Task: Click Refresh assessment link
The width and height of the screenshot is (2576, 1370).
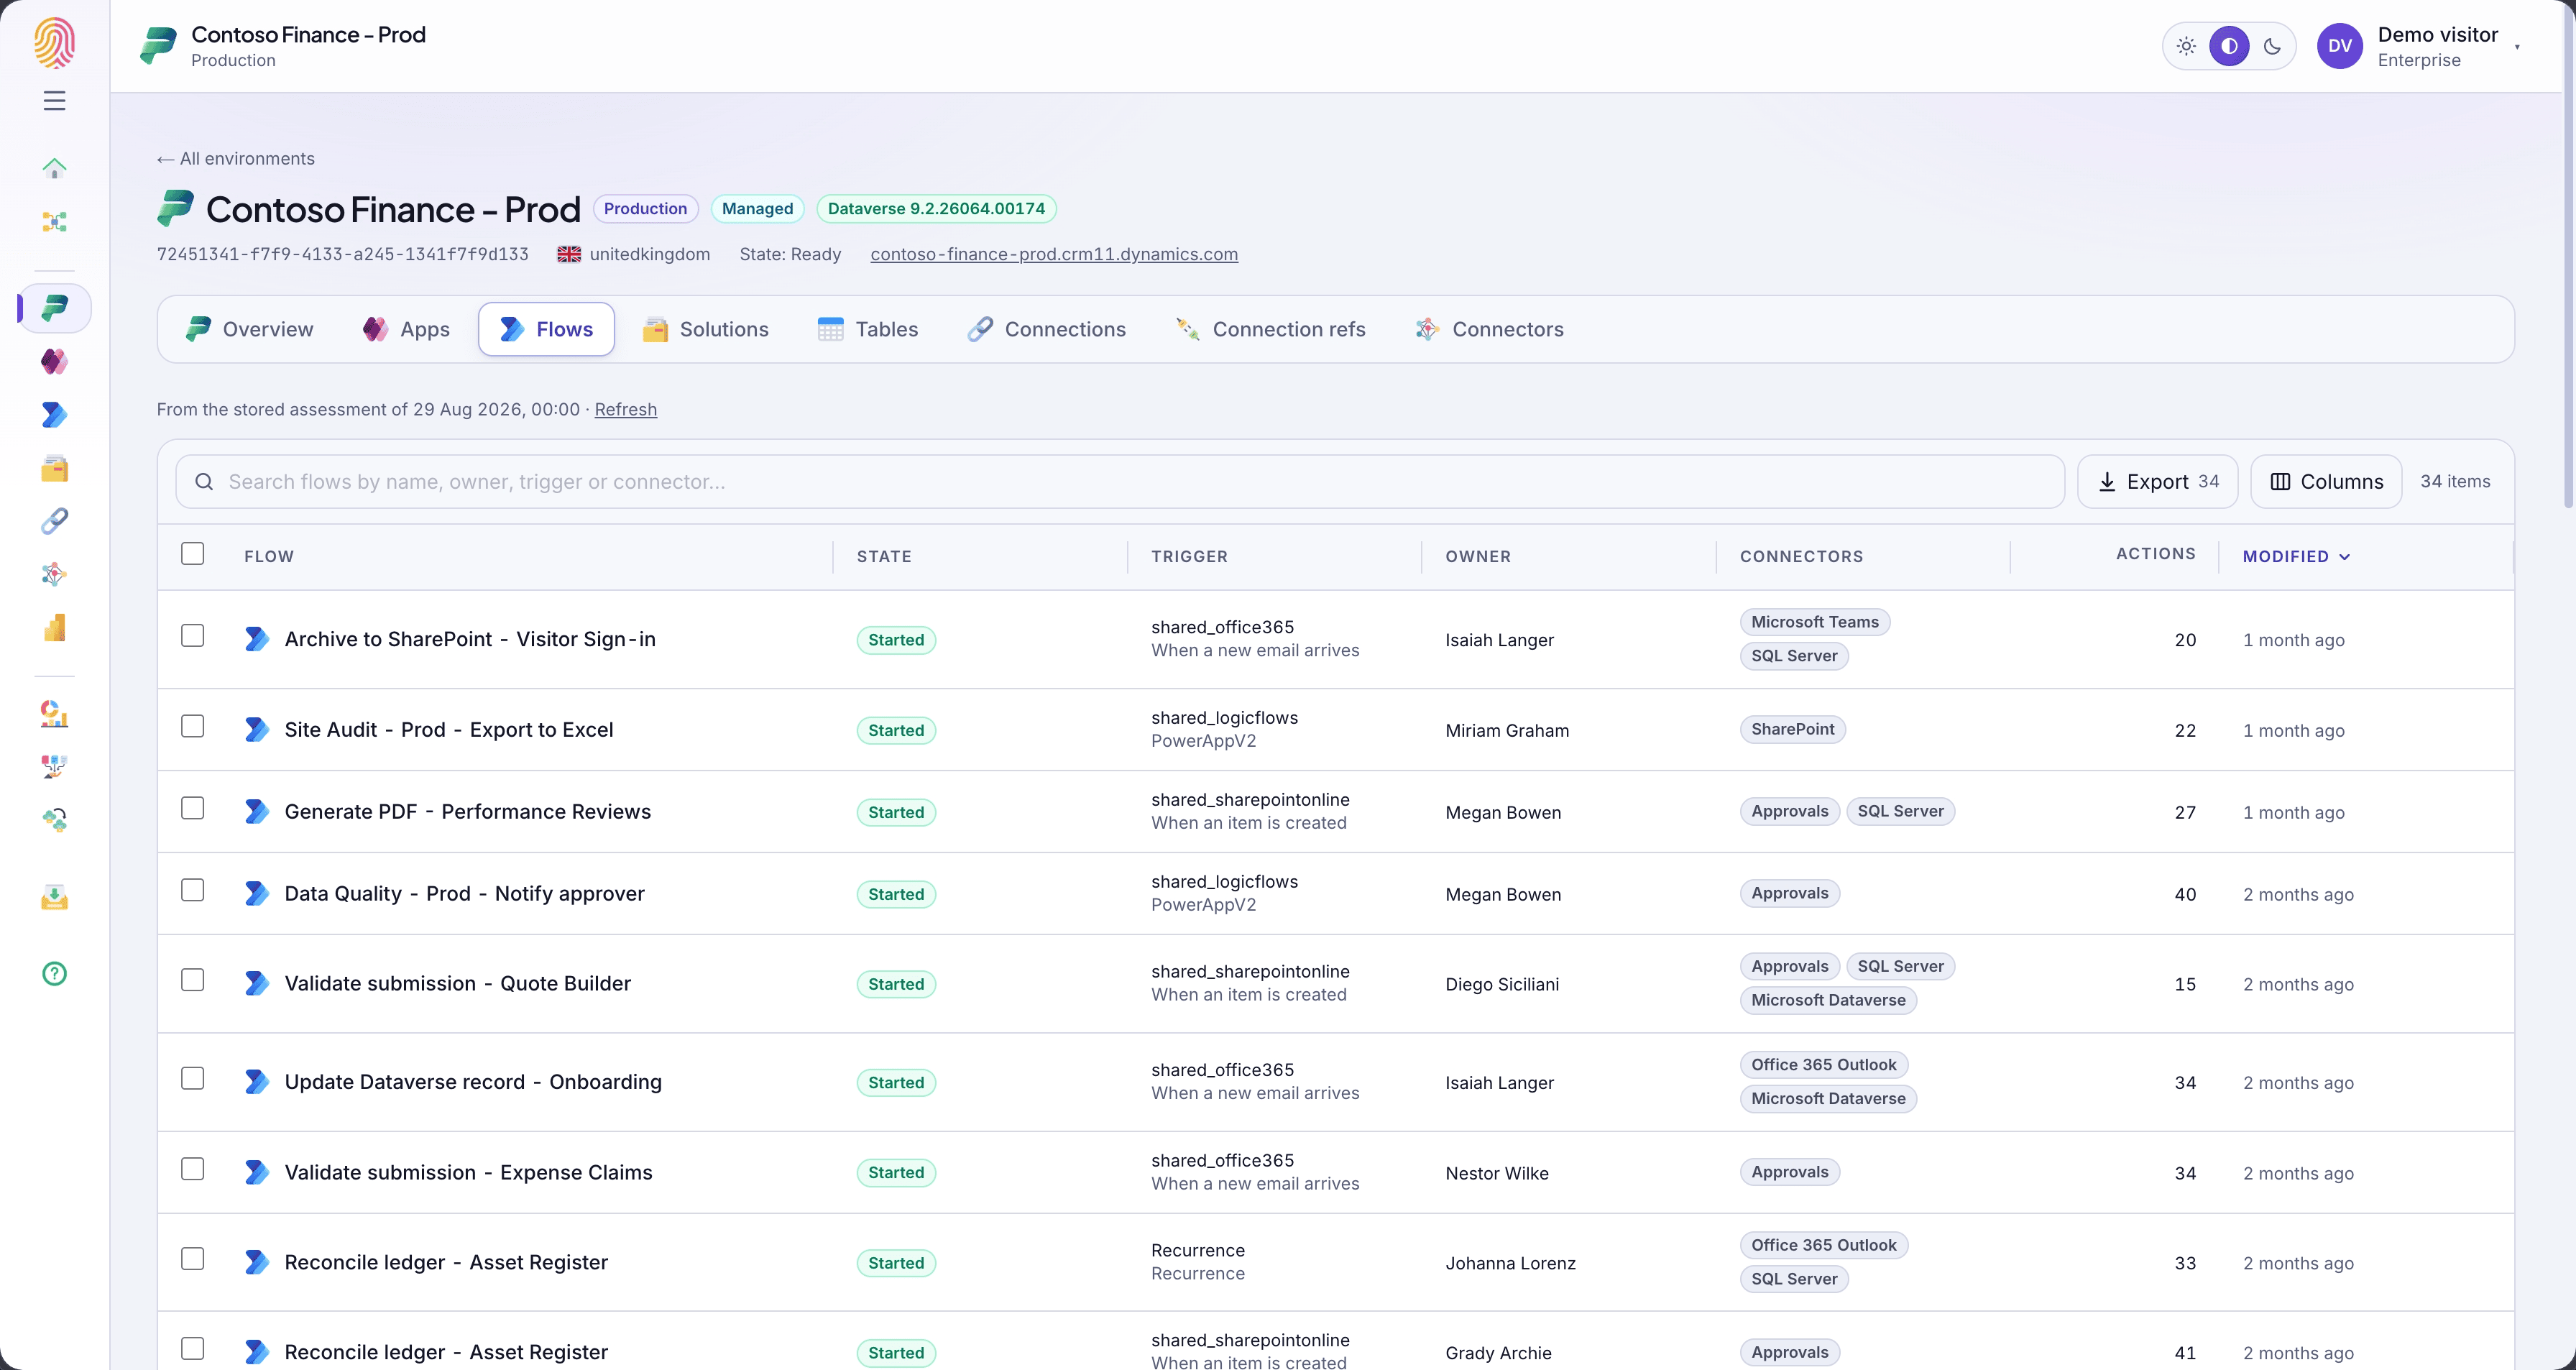Action: (626, 409)
